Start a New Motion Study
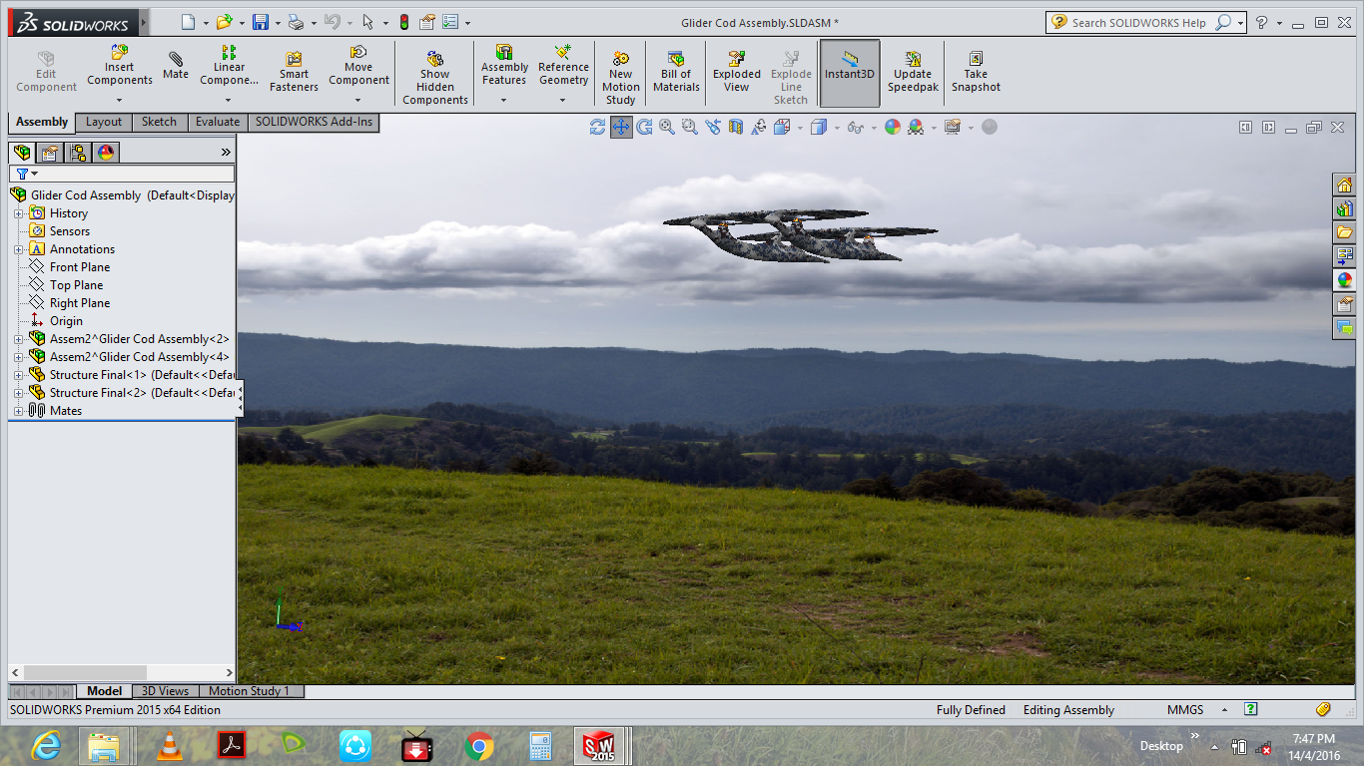Screen dimensions: 1364x766 tap(620, 78)
